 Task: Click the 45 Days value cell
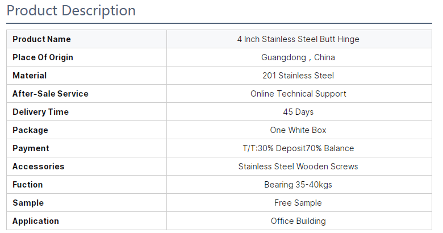click(x=298, y=112)
